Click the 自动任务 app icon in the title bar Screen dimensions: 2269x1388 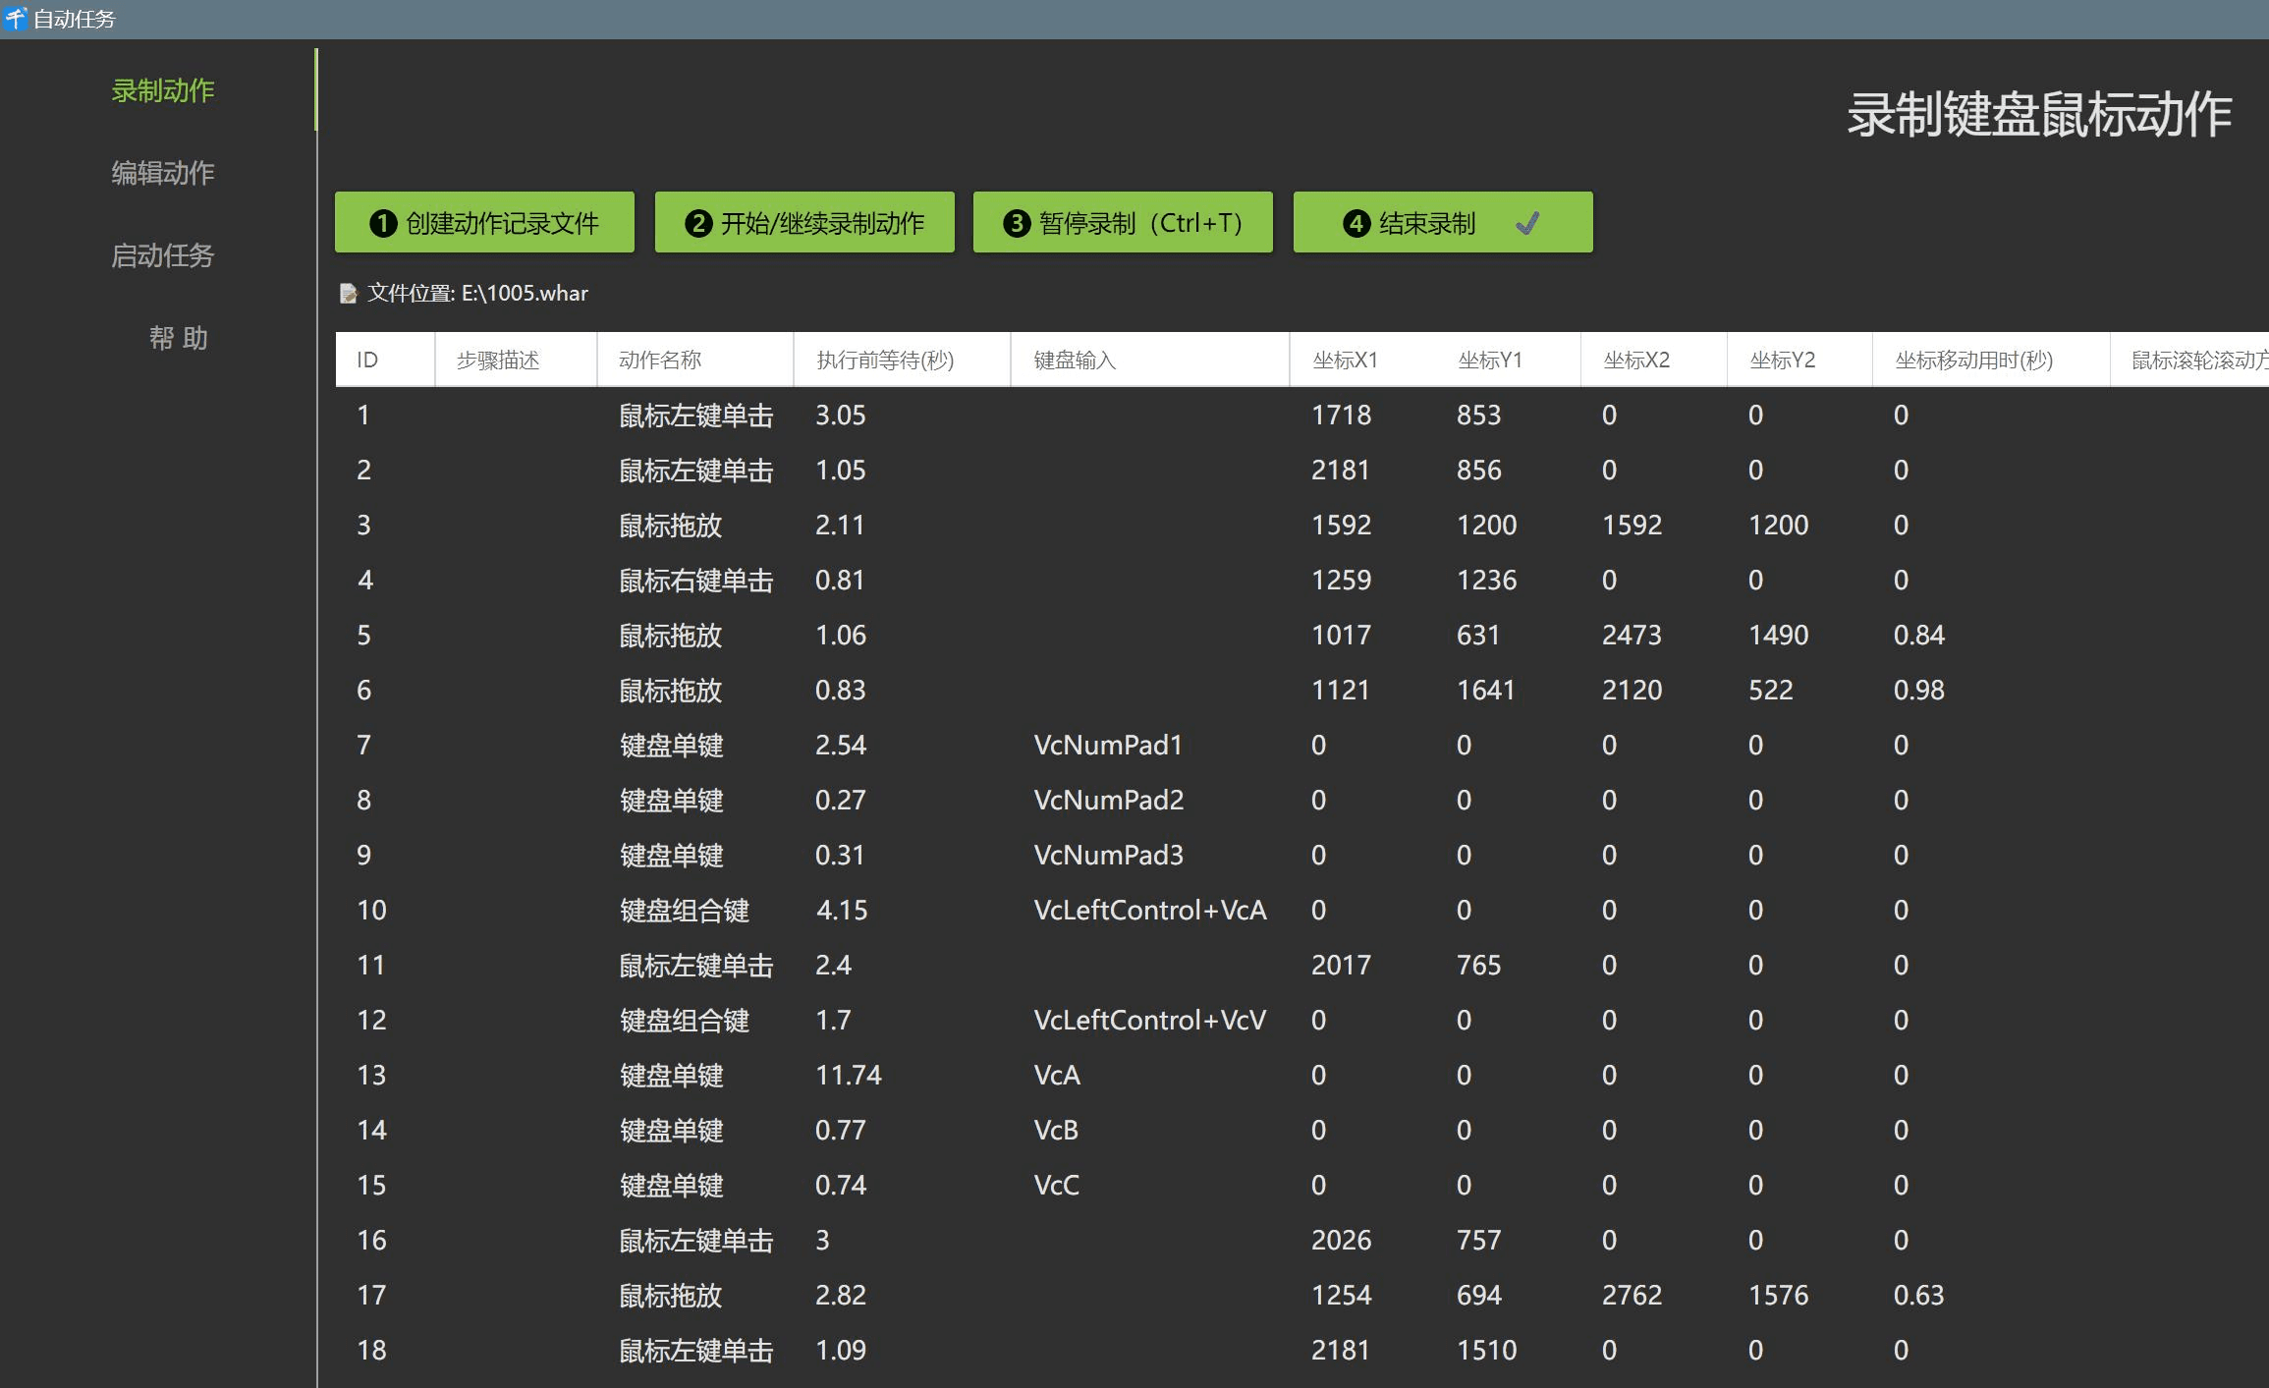point(16,19)
